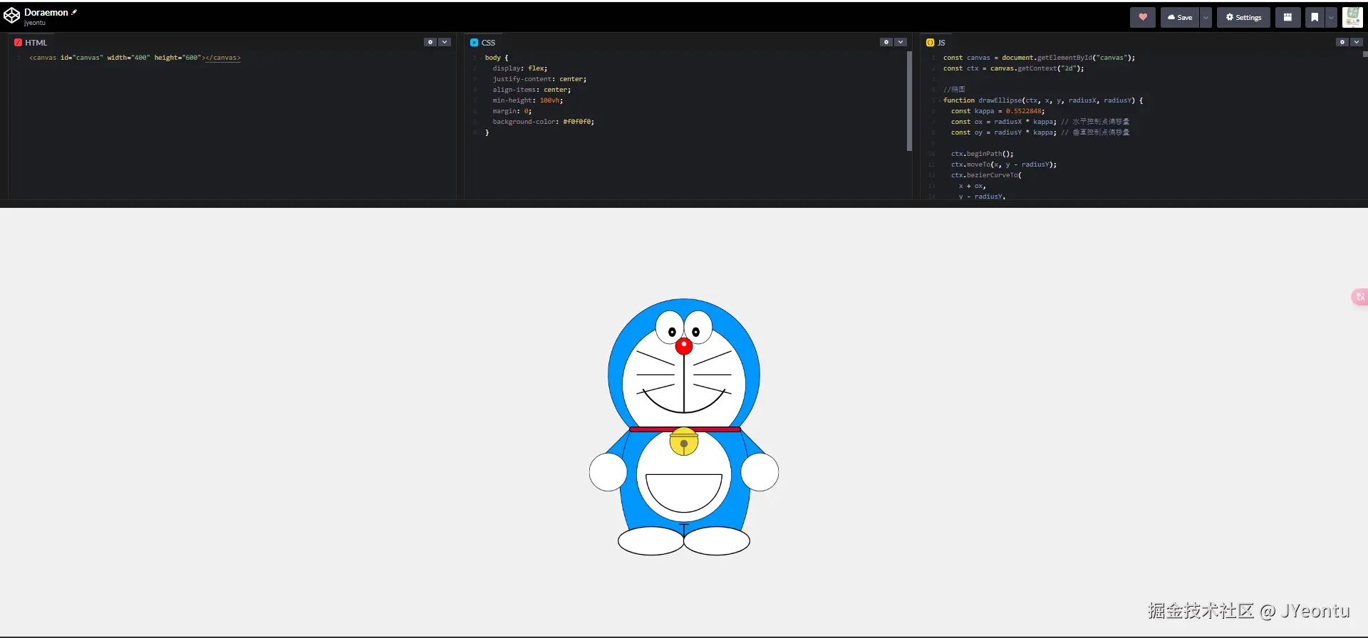Edit the pen title pencil icon
Screen dimensions: 1368x638
click(74, 12)
